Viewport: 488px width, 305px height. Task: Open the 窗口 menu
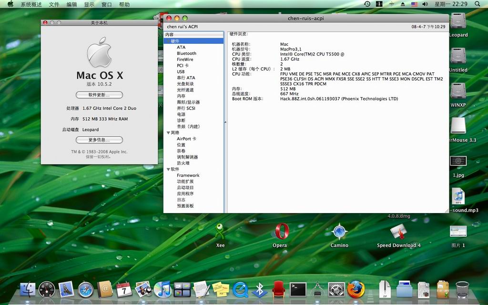point(106,4)
